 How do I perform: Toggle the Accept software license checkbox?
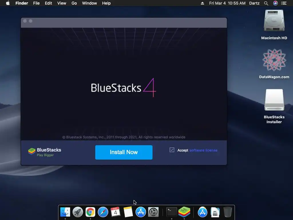click(x=172, y=150)
